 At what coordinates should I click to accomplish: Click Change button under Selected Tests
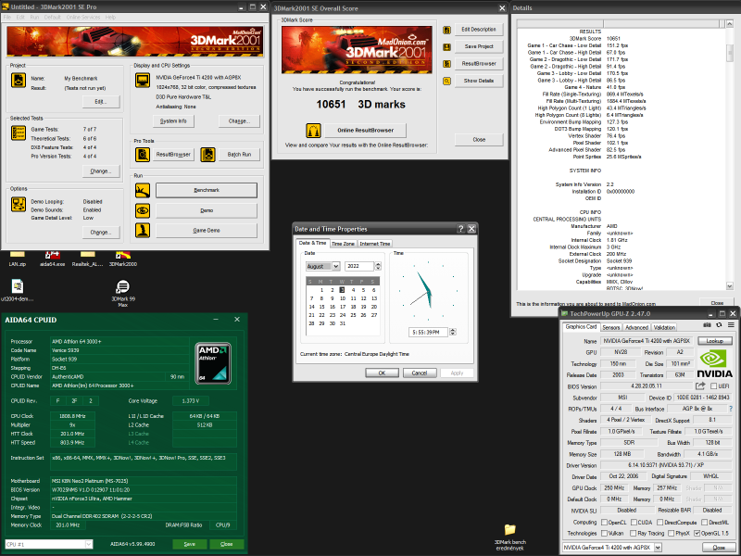101,171
